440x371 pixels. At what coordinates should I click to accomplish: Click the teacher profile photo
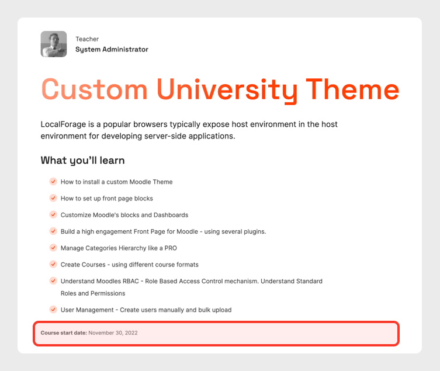point(53,44)
